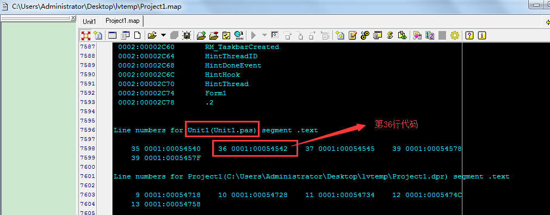Expand the open-file dropdown arrow

coord(163,35)
